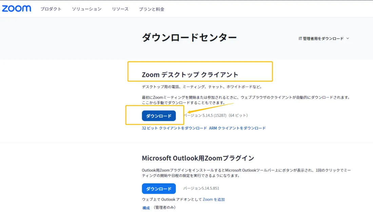Open the プロダクト menu
This screenshot has width=373, height=221.
click(51, 9)
